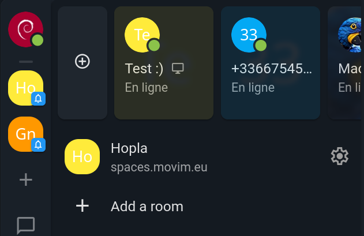This screenshot has height=236, width=364.
Task: Select the Hopla space title
Action: tap(129, 148)
